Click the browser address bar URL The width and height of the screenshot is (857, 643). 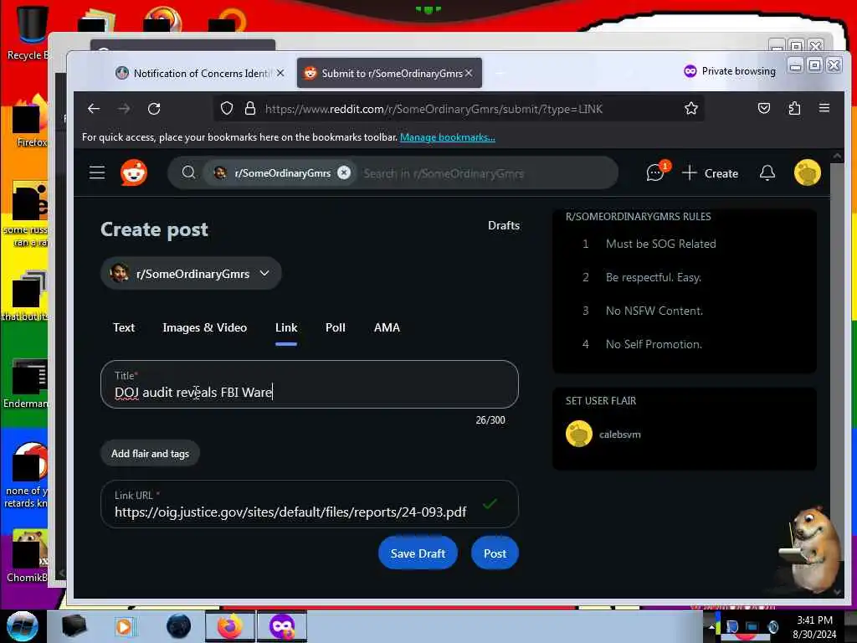[x=434, y=109]
